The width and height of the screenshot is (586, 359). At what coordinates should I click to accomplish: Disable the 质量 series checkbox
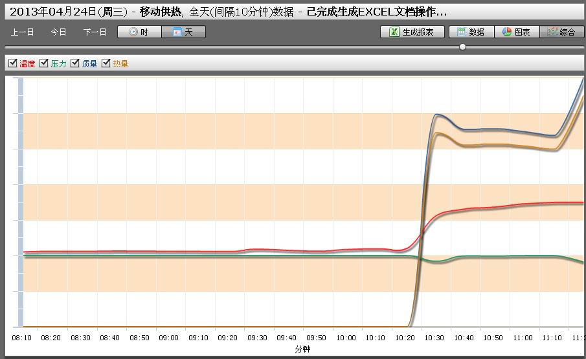pos(75,63)
